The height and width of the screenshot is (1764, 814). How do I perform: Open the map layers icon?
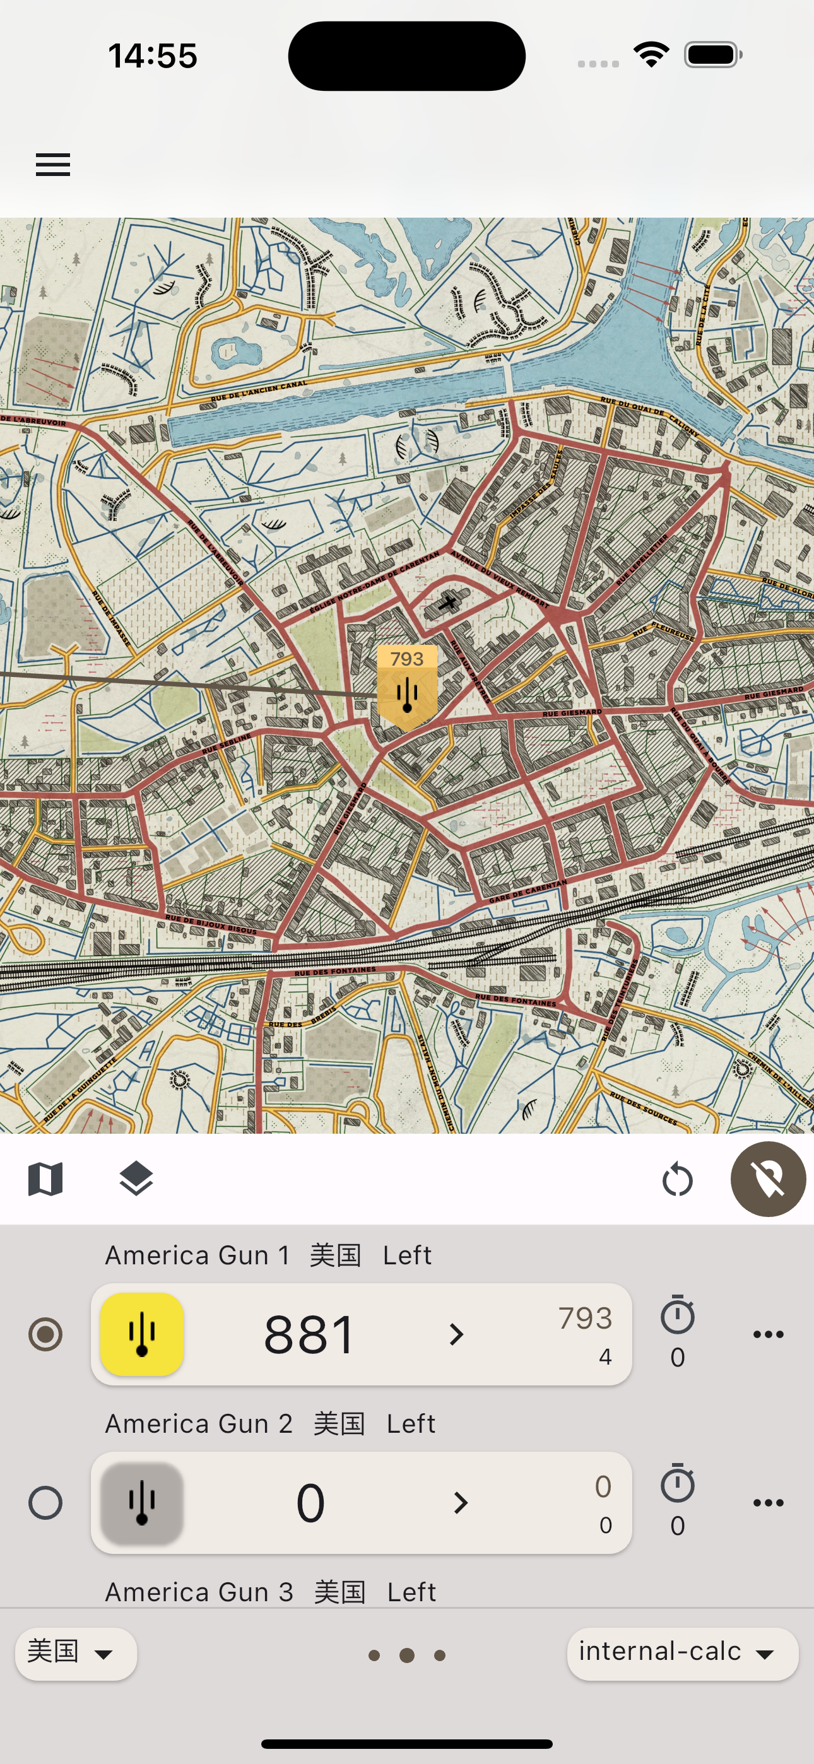[x=136, y=1179]
